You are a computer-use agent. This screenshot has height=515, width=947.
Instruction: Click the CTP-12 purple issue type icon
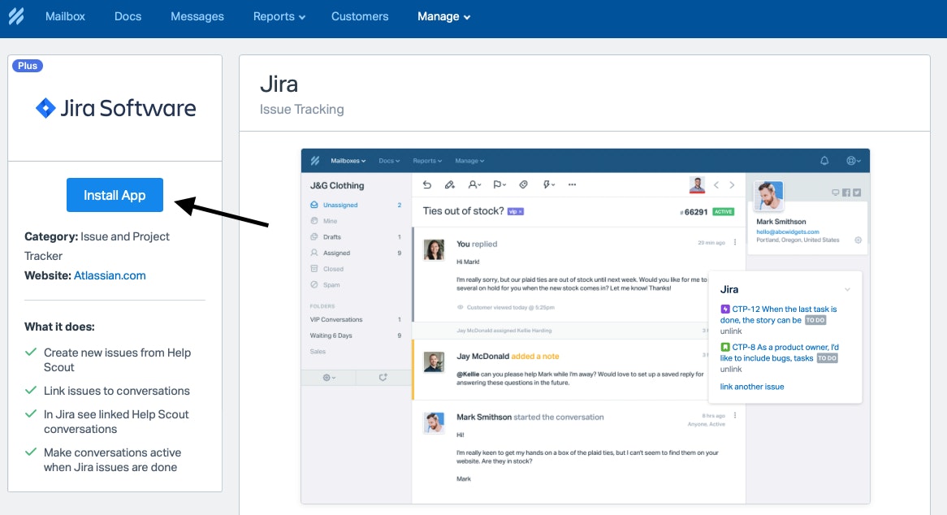coord(724,309)
